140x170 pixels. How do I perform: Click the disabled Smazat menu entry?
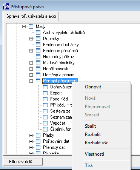pyautogui.click(x=101, y=115)
